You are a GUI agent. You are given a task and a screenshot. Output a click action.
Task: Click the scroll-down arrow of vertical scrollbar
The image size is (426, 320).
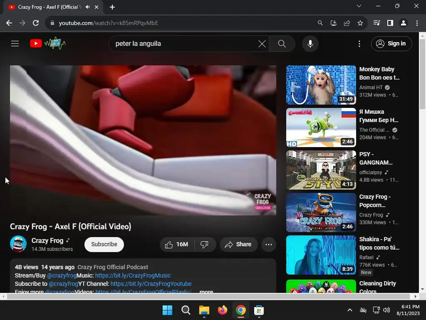pos(422,289)
